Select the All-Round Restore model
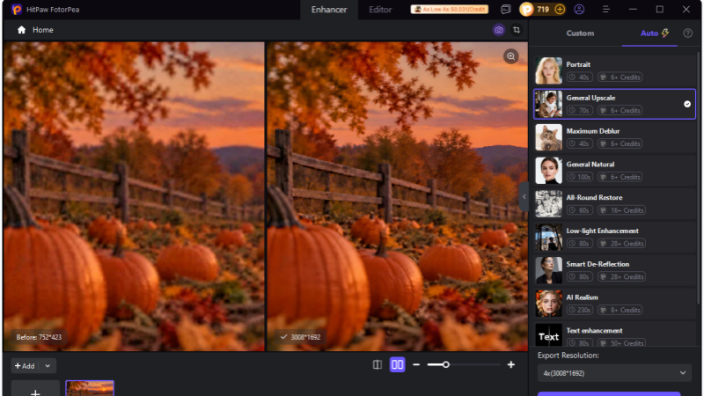Image resolution: width=704 pixels, height=396 pixels. point(614,204)
